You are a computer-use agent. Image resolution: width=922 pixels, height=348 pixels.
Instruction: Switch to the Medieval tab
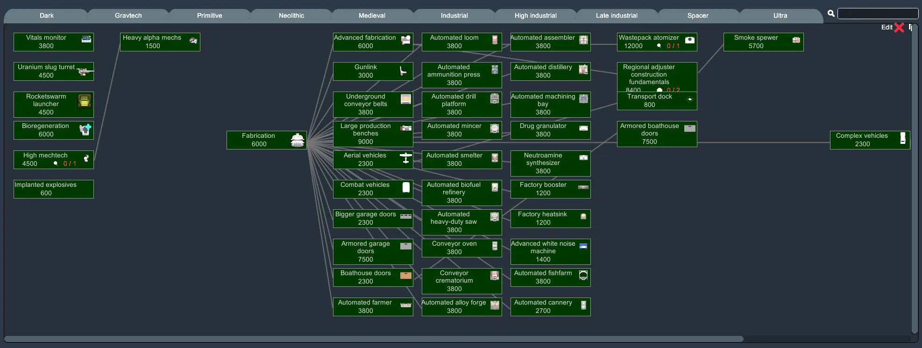pyautogui.click(x=372, y=16)
